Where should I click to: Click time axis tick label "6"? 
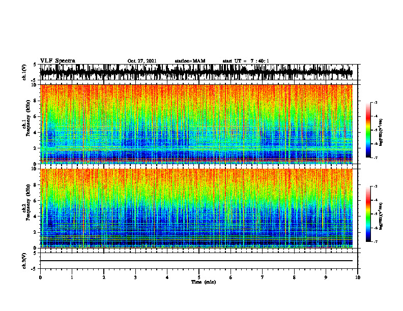tap(231, 277)
